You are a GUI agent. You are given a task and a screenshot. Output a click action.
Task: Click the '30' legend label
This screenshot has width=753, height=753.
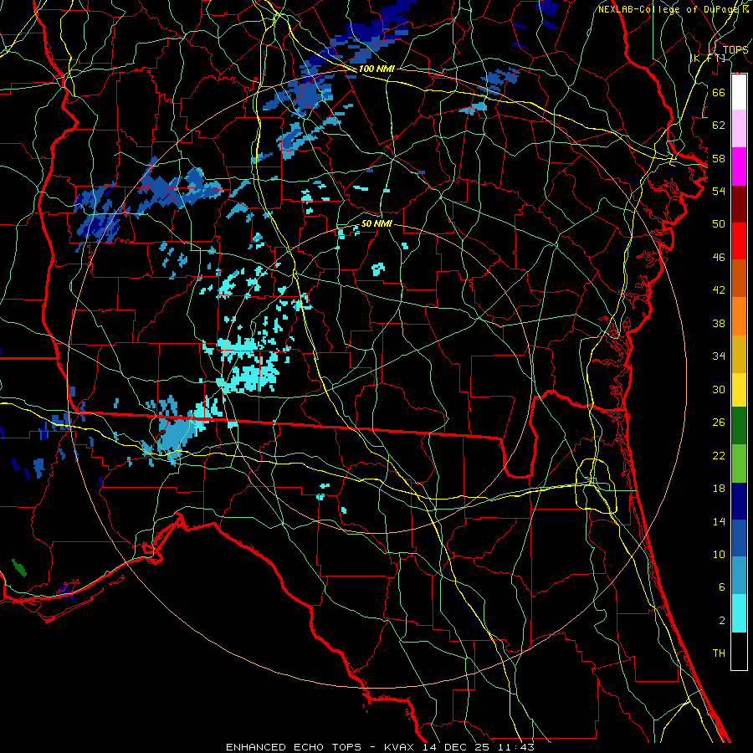coord(719,389)
